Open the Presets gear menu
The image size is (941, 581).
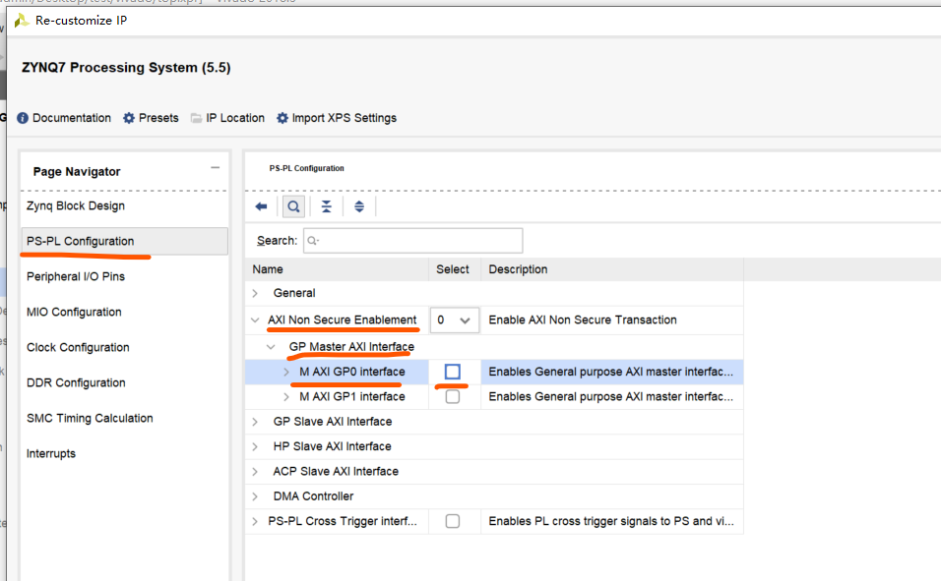tap(129, 118)
